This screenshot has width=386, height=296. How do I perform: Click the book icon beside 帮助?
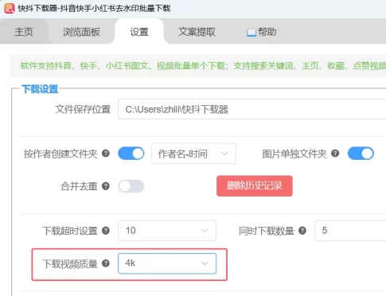(x=251, y=33)
